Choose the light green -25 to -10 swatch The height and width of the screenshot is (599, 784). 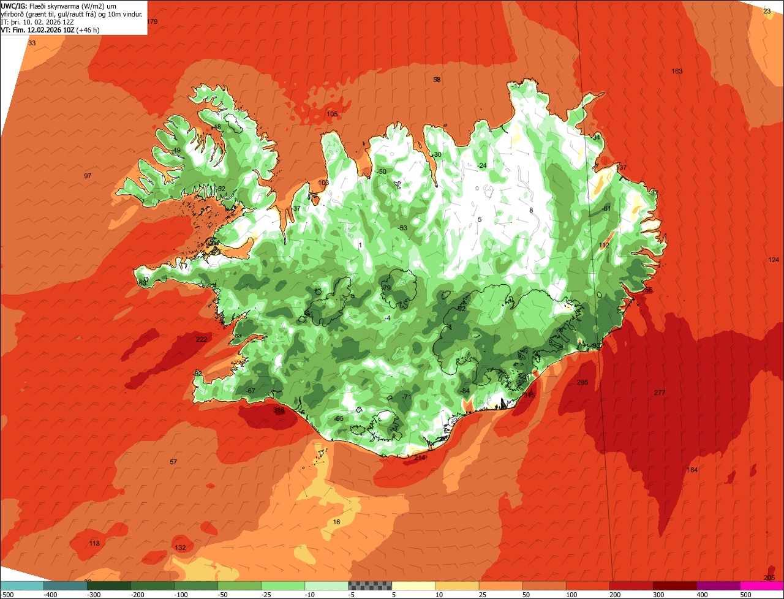[284, 586]
